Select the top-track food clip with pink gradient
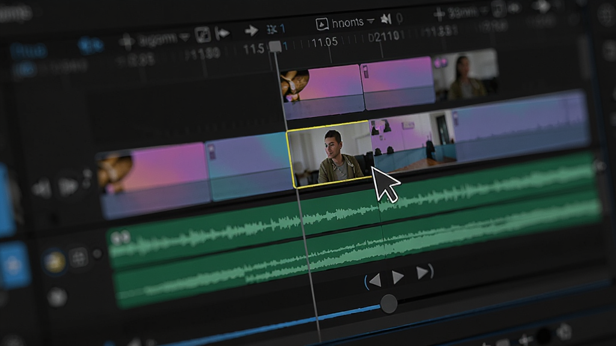616x346 pixels. [321, 92]
